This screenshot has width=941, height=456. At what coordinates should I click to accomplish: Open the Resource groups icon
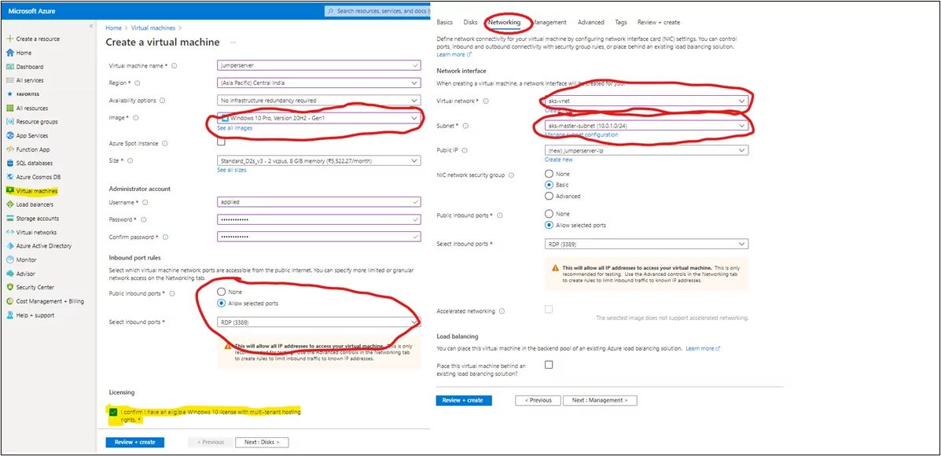9,122
